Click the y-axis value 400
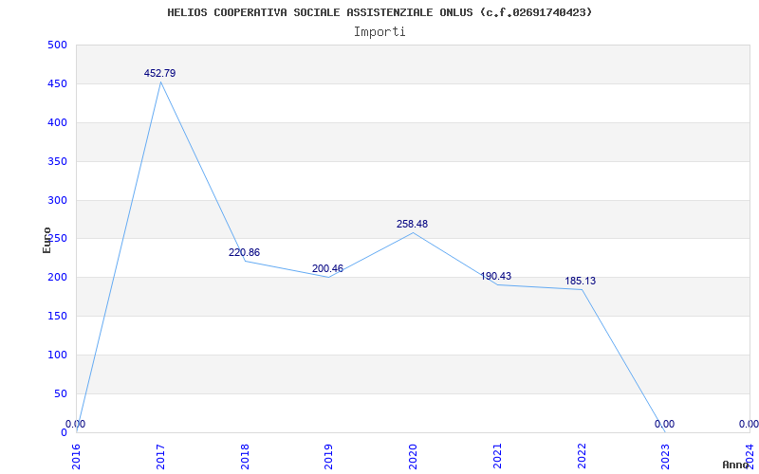Image resolution: width=759 pixels, height=474 pixels. pyautogui.click(x=57, y=122)
